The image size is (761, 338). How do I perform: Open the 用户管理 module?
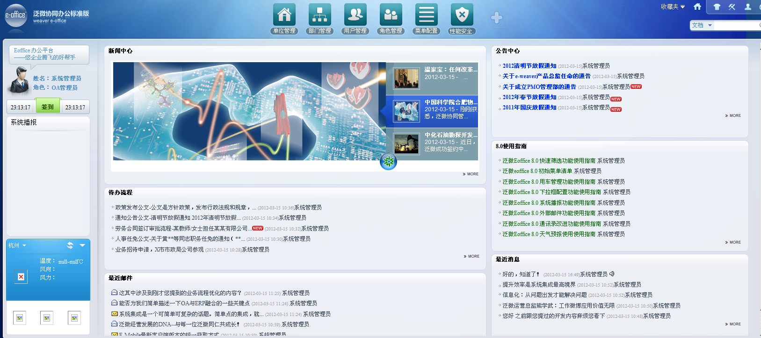(x=355, y=19)
